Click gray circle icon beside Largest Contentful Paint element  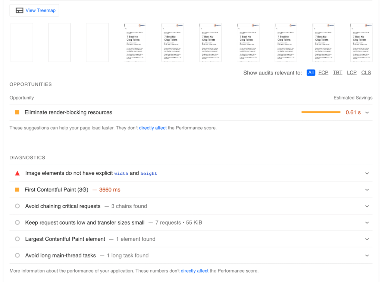[x=17, y=239]
